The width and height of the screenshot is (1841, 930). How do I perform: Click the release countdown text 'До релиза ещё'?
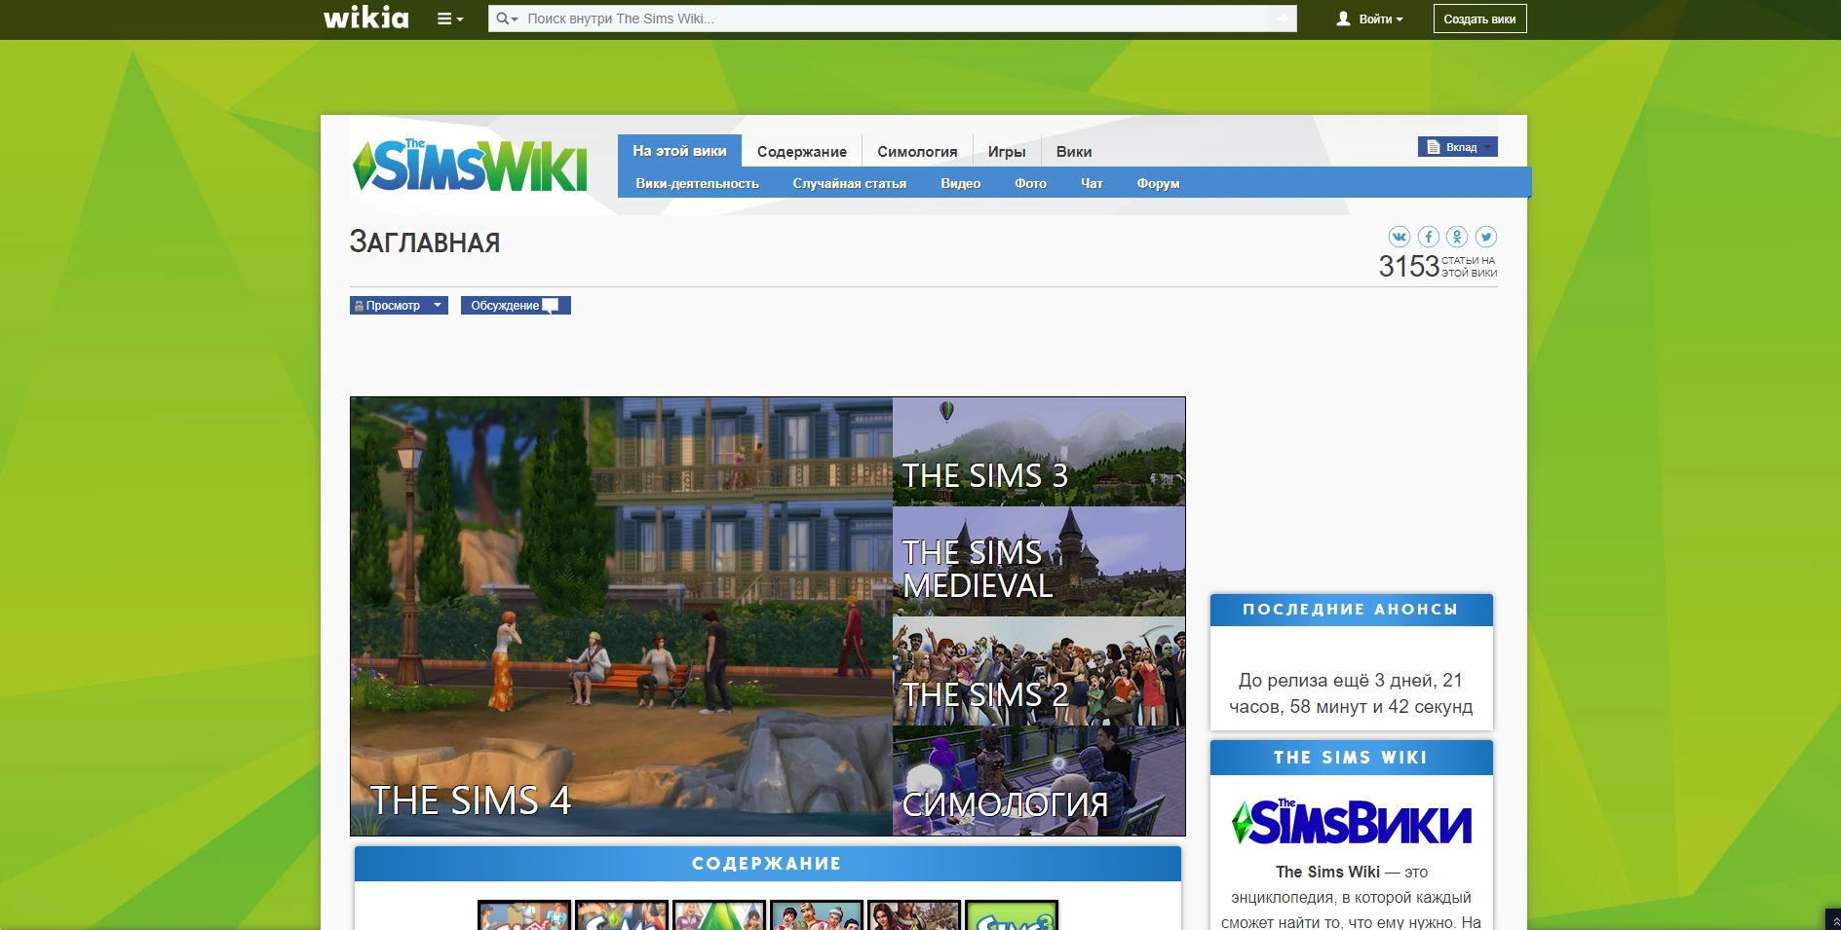pos(1351,693)
